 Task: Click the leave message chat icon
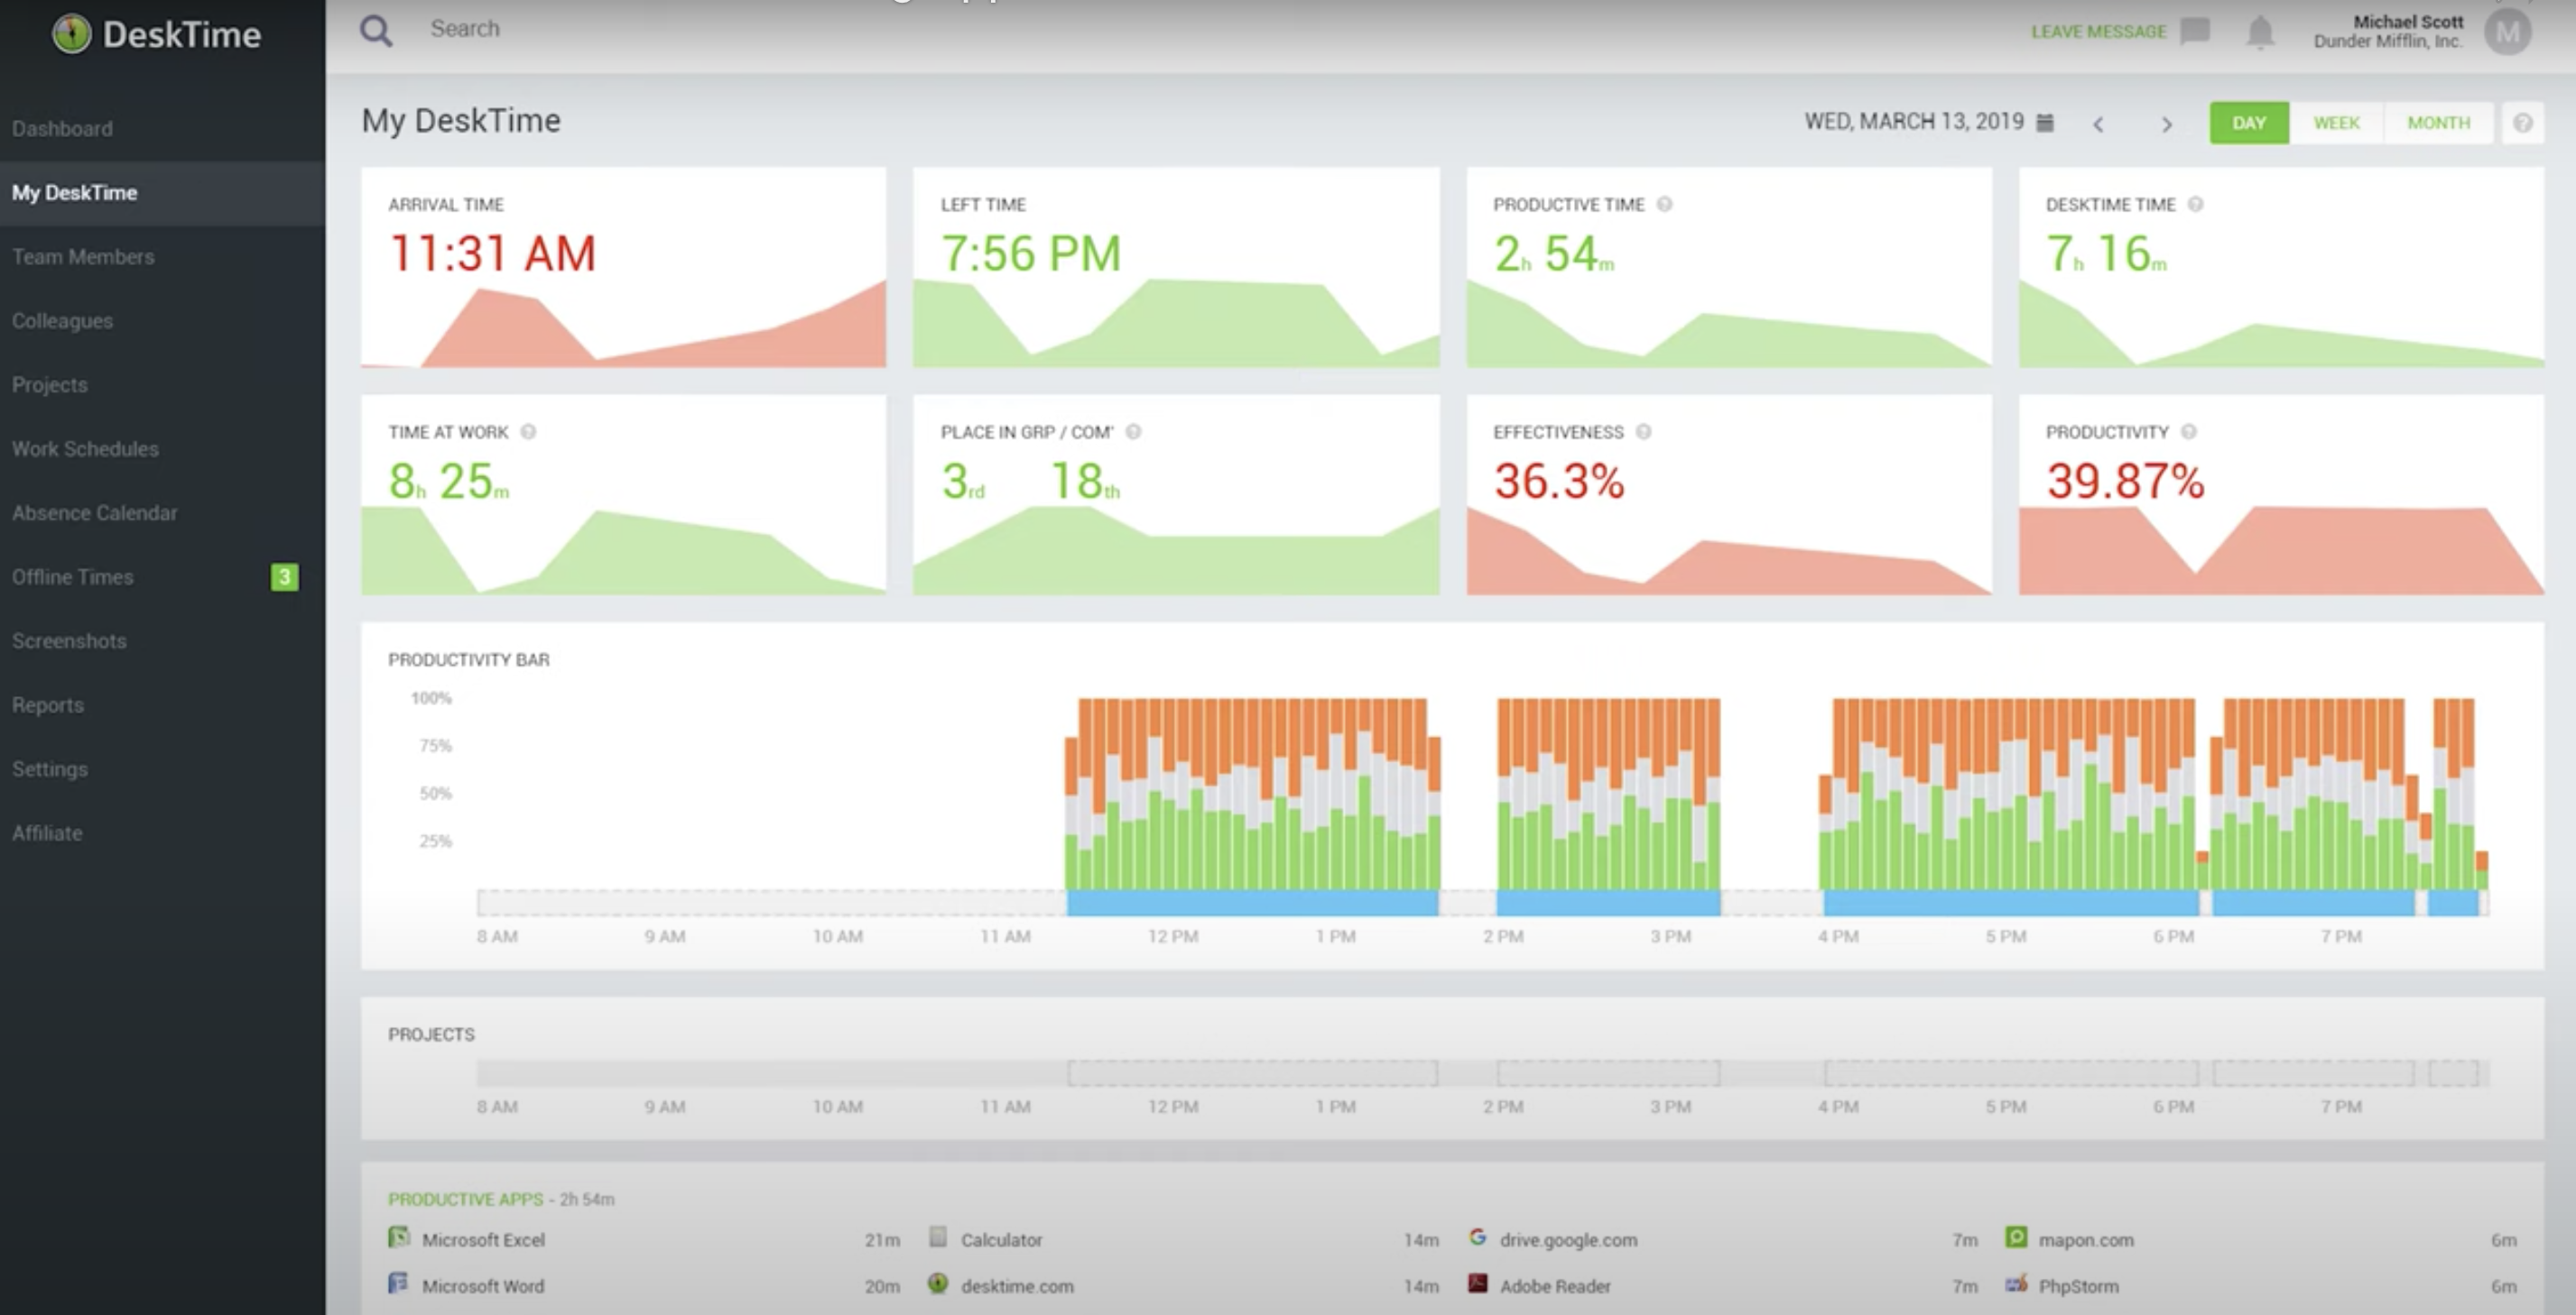(2195, 31)
